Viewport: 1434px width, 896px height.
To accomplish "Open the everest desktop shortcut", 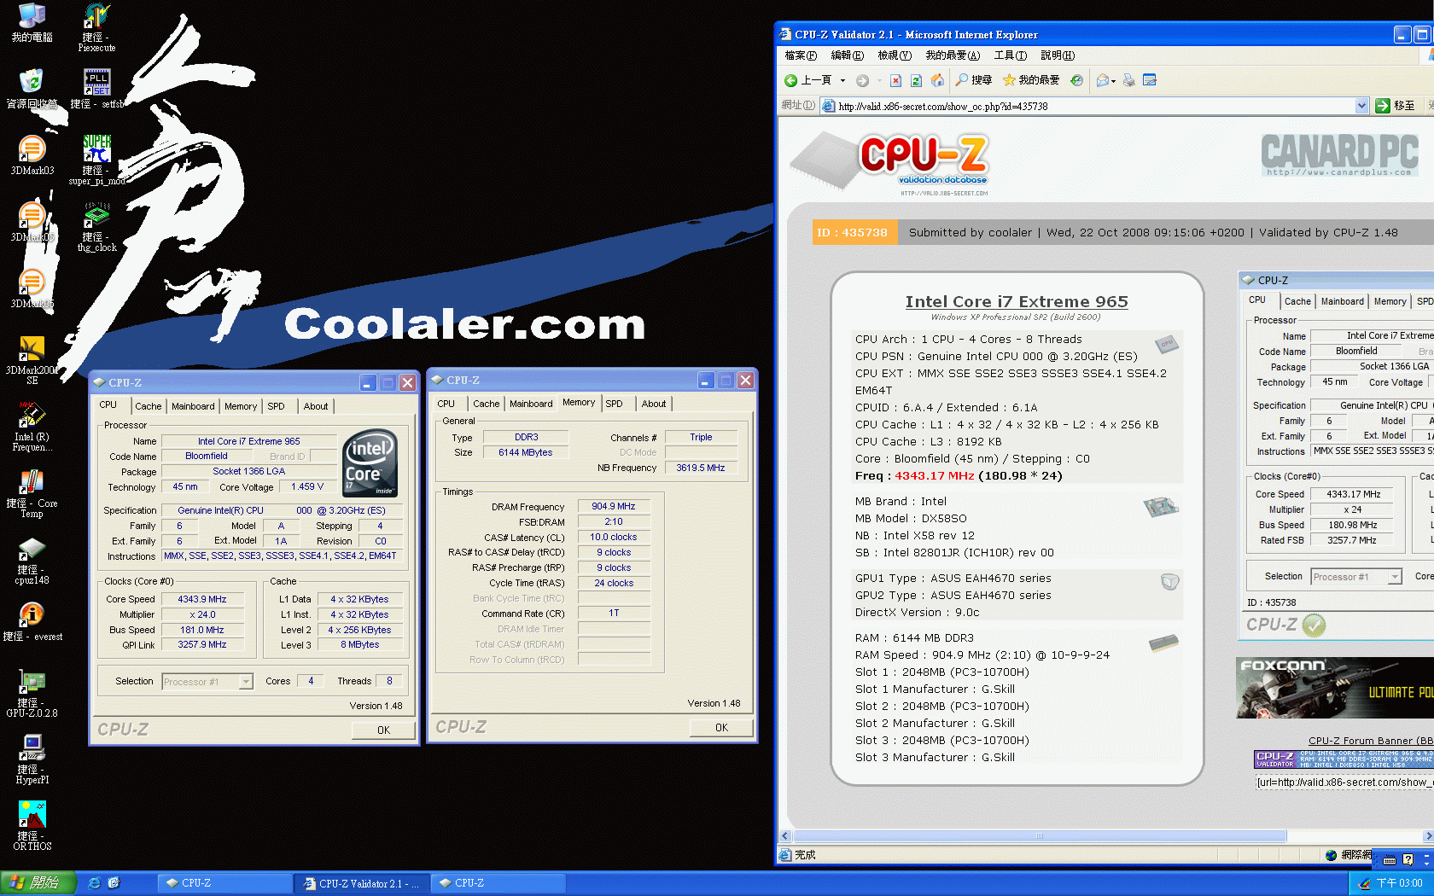I will (32, 622).
